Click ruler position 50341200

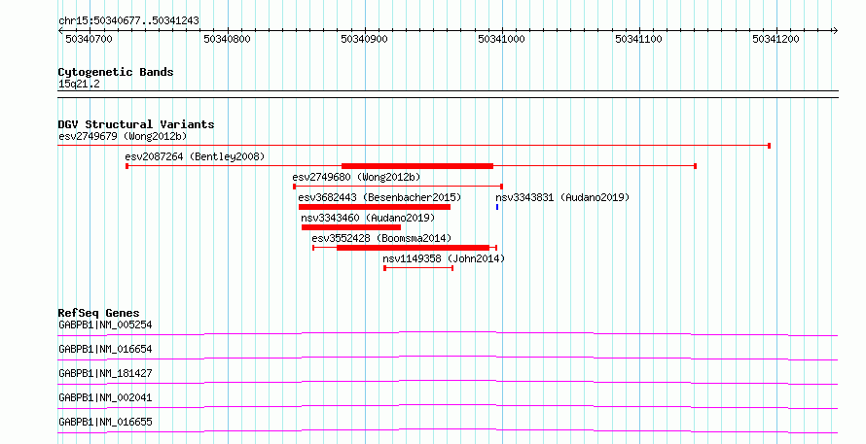[x=776, y=39]
